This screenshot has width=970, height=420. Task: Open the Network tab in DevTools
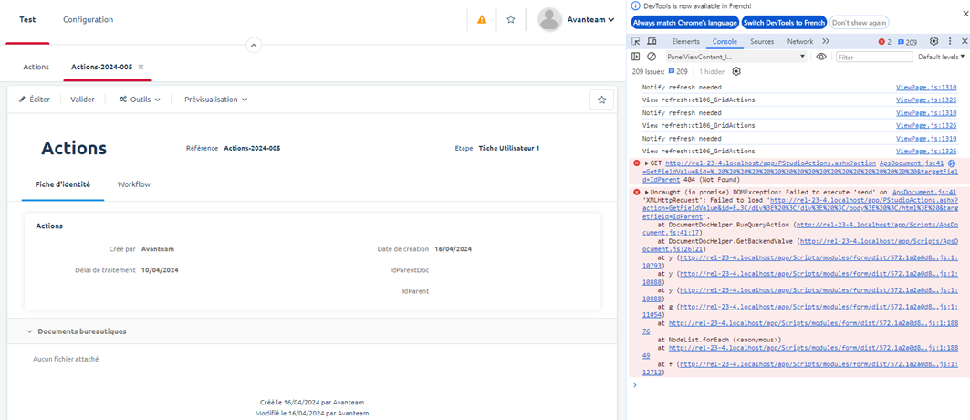click(x=799, y=42)
